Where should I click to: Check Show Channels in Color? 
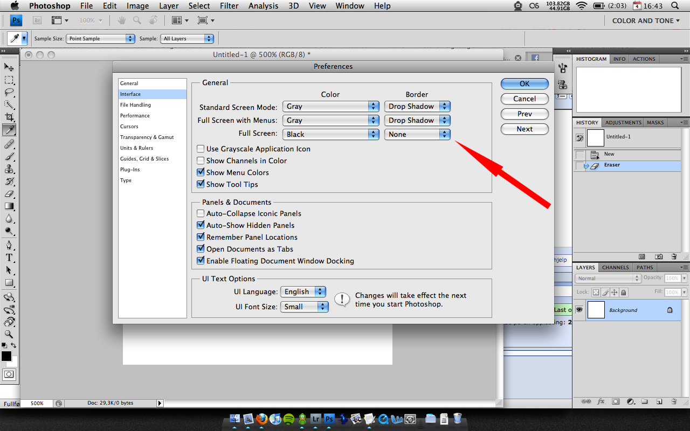(x=201, y=161)
